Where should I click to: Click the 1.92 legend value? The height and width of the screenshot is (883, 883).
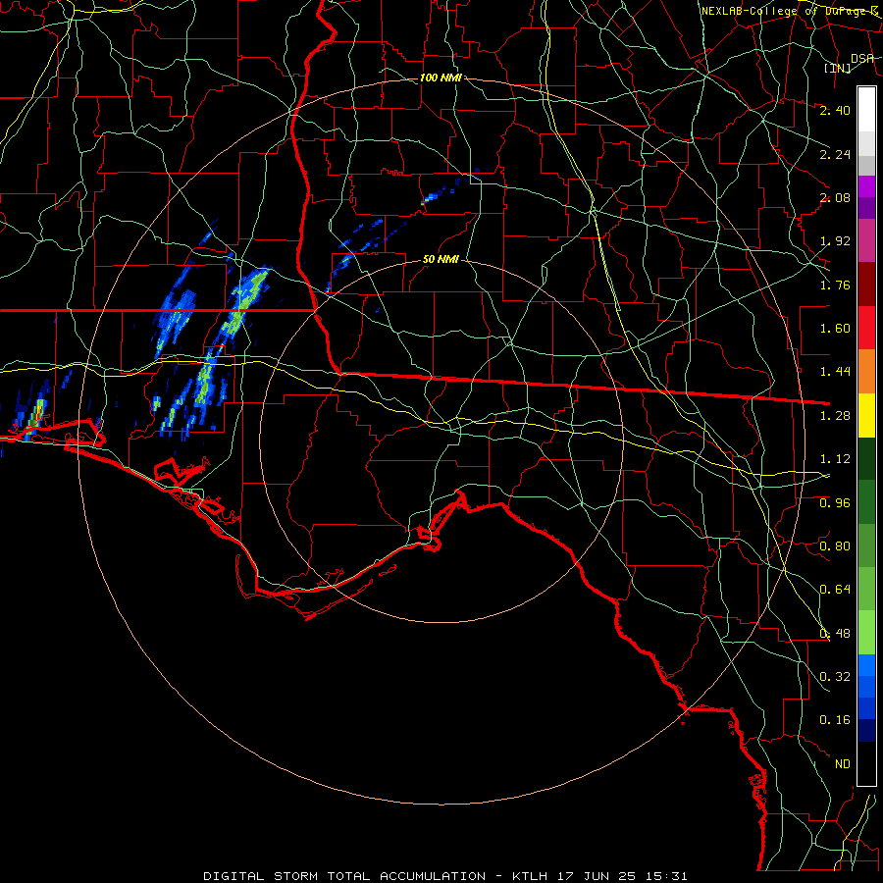[835, 241]
